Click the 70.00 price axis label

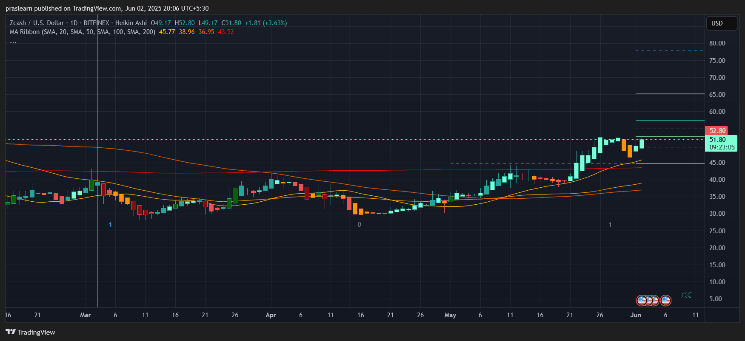(717, 78)
